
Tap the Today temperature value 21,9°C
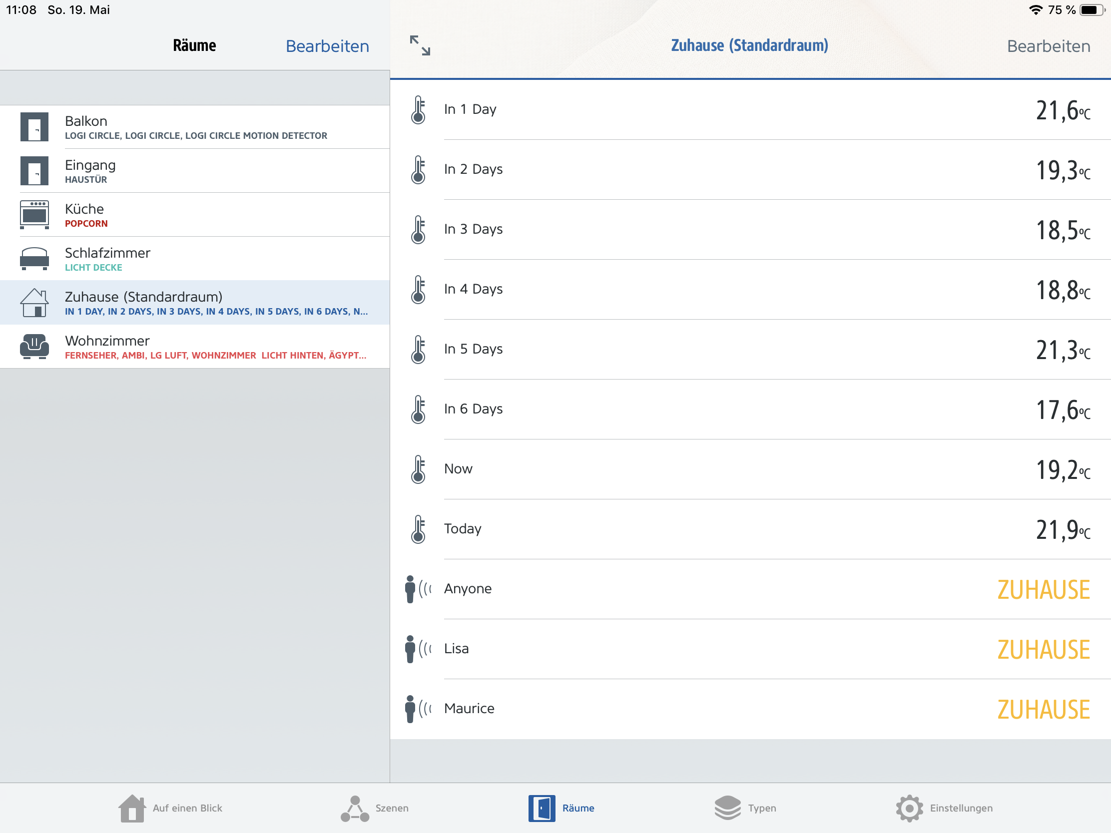(x=1062, y=530)
